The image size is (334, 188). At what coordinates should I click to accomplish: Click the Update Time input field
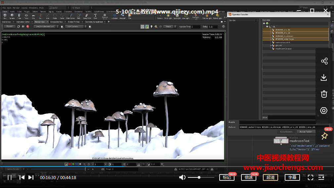tap(195, 26)
